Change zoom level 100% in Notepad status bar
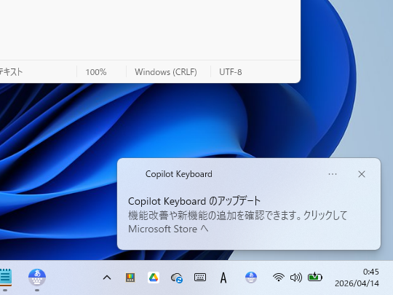This screenshot has width=393, height=295. click(96, 72)
